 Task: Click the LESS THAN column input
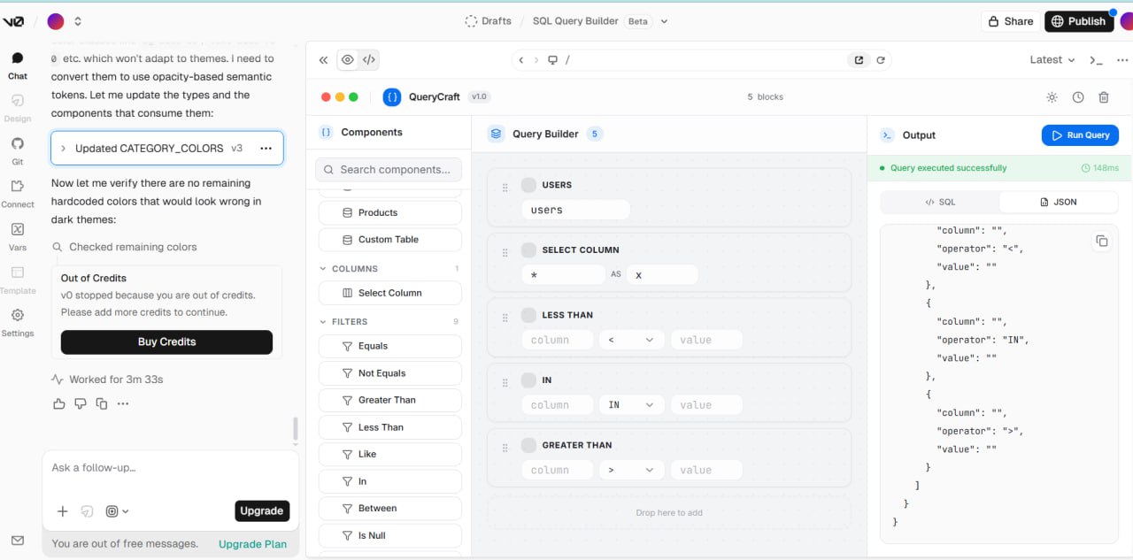(558, 340)
